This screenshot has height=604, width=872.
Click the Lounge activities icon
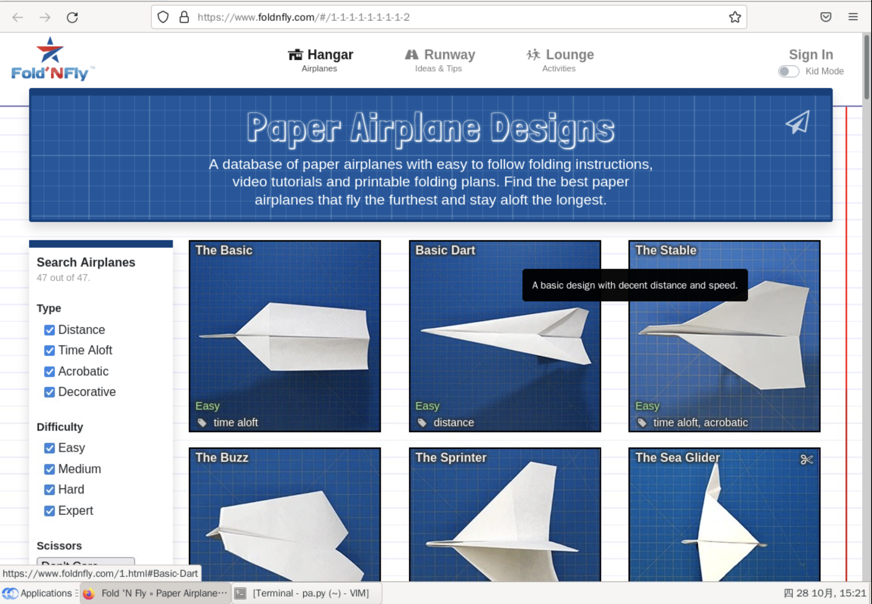[534, 54]
